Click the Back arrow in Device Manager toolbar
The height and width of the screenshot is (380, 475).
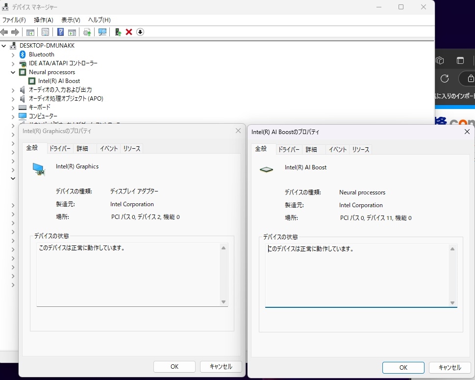(x=4, y=32)
